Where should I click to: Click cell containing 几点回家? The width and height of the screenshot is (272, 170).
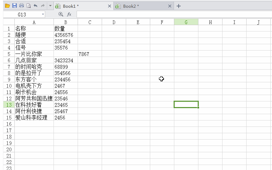[x=34, y=60]
